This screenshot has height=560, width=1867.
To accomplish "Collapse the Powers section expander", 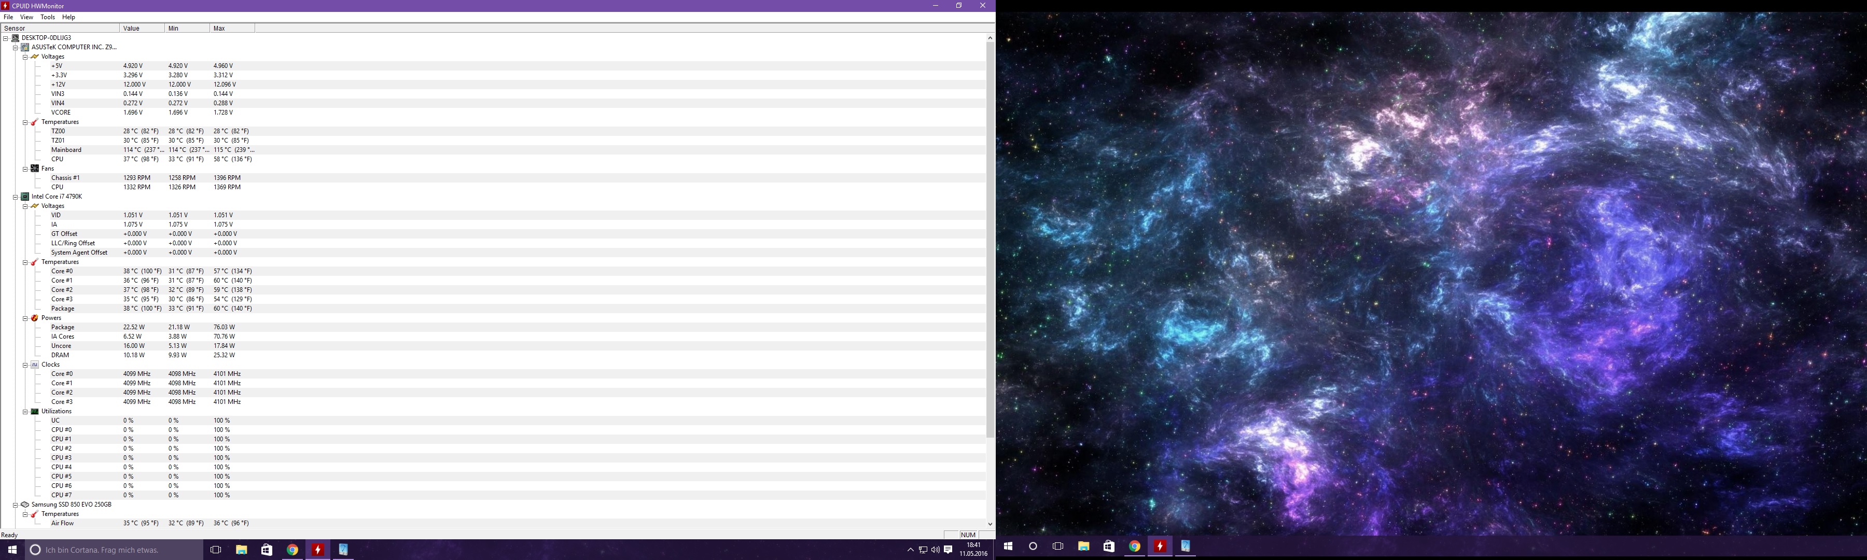I will (25, 318).
